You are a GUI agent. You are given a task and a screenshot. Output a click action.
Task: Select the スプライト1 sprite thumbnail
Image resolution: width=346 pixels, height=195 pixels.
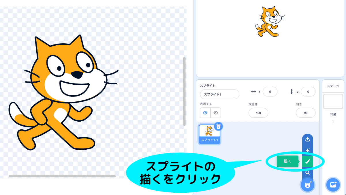(210, 134)
